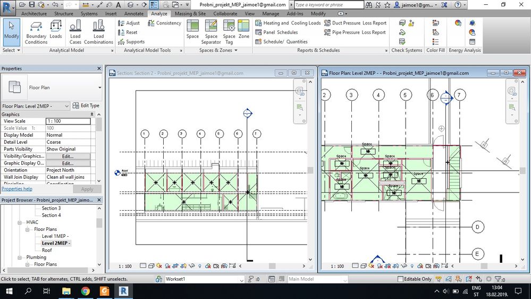This screenshot has height=299, width=531.
Task: Click Edit button for Graphic Display Options
Action: tap(68, 163)
